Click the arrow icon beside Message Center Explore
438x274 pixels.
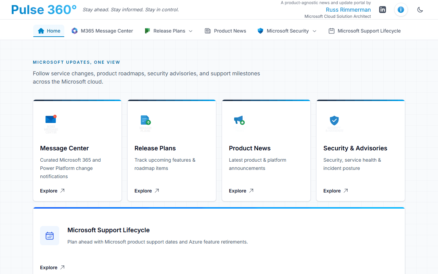pos(62,191)
